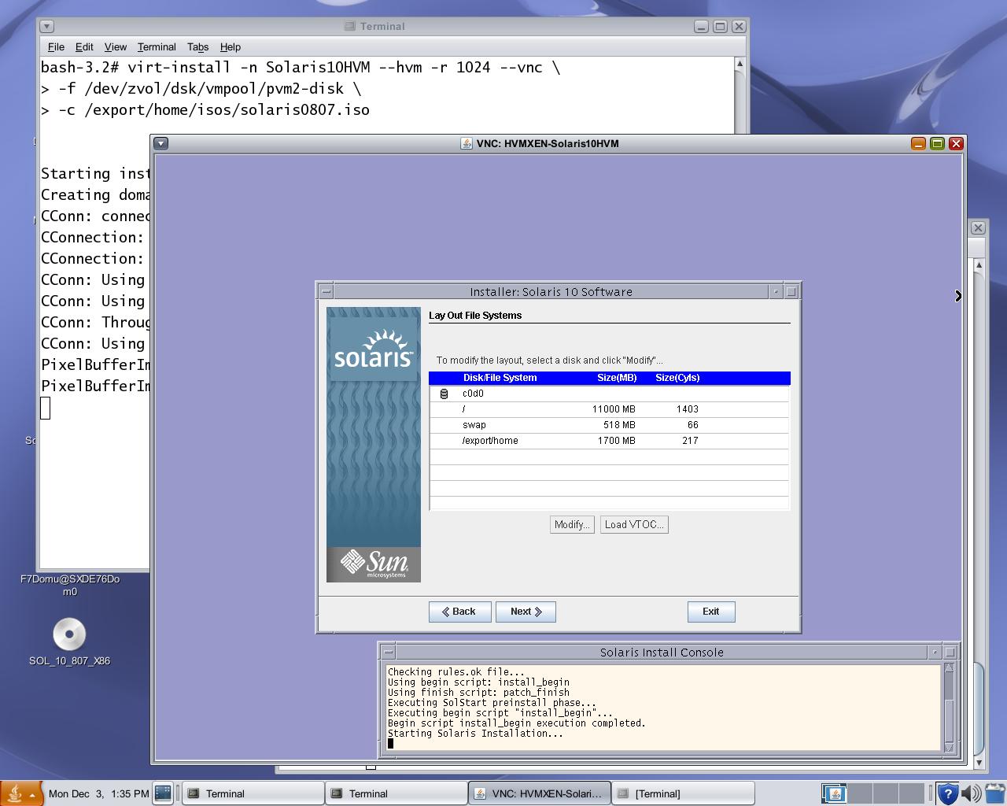Maximize the Solaris Install Console window

(950, 652)
